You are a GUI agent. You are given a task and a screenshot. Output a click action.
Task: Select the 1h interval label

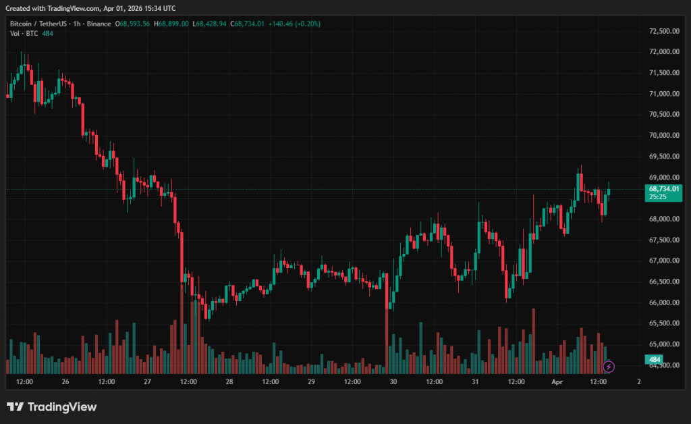[76, 24]
